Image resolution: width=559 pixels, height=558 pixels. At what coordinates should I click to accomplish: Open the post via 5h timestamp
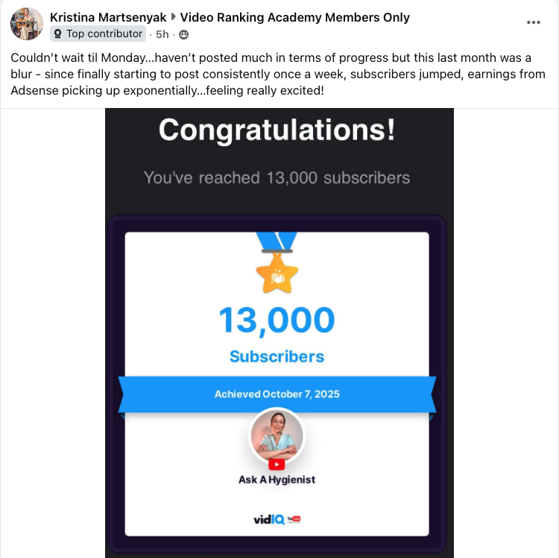coord(162,34)
